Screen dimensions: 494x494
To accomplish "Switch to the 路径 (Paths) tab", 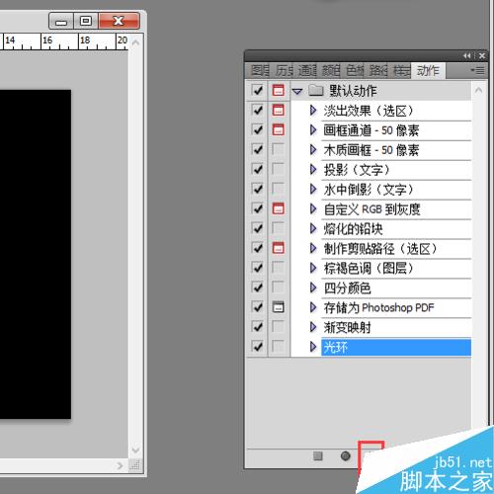I will point(378,70).
